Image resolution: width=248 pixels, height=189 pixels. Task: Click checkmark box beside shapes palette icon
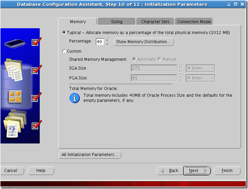35,98
